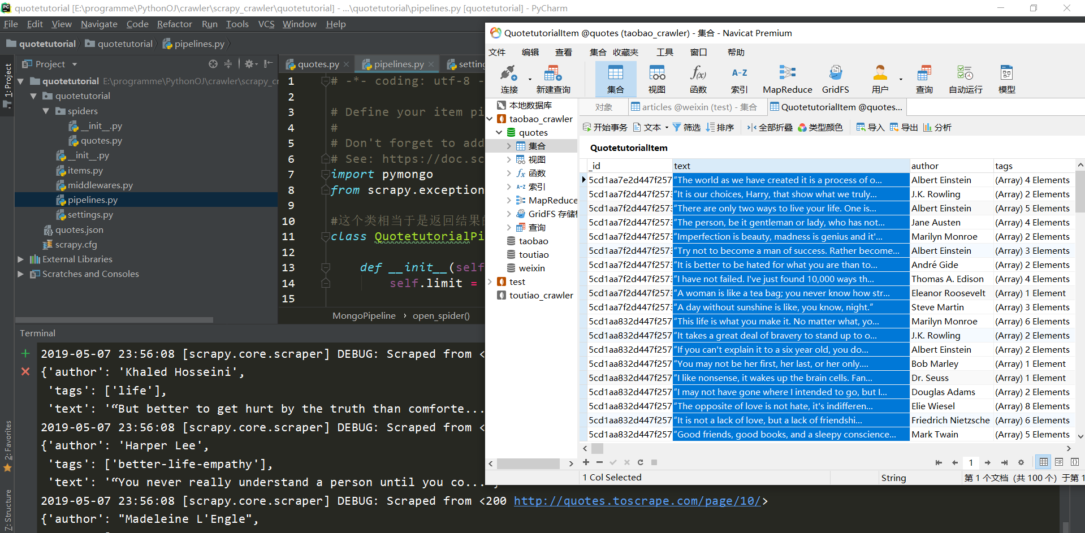
Task: Expand the 函数 node under quotes
Action: (x=508, y=173)
